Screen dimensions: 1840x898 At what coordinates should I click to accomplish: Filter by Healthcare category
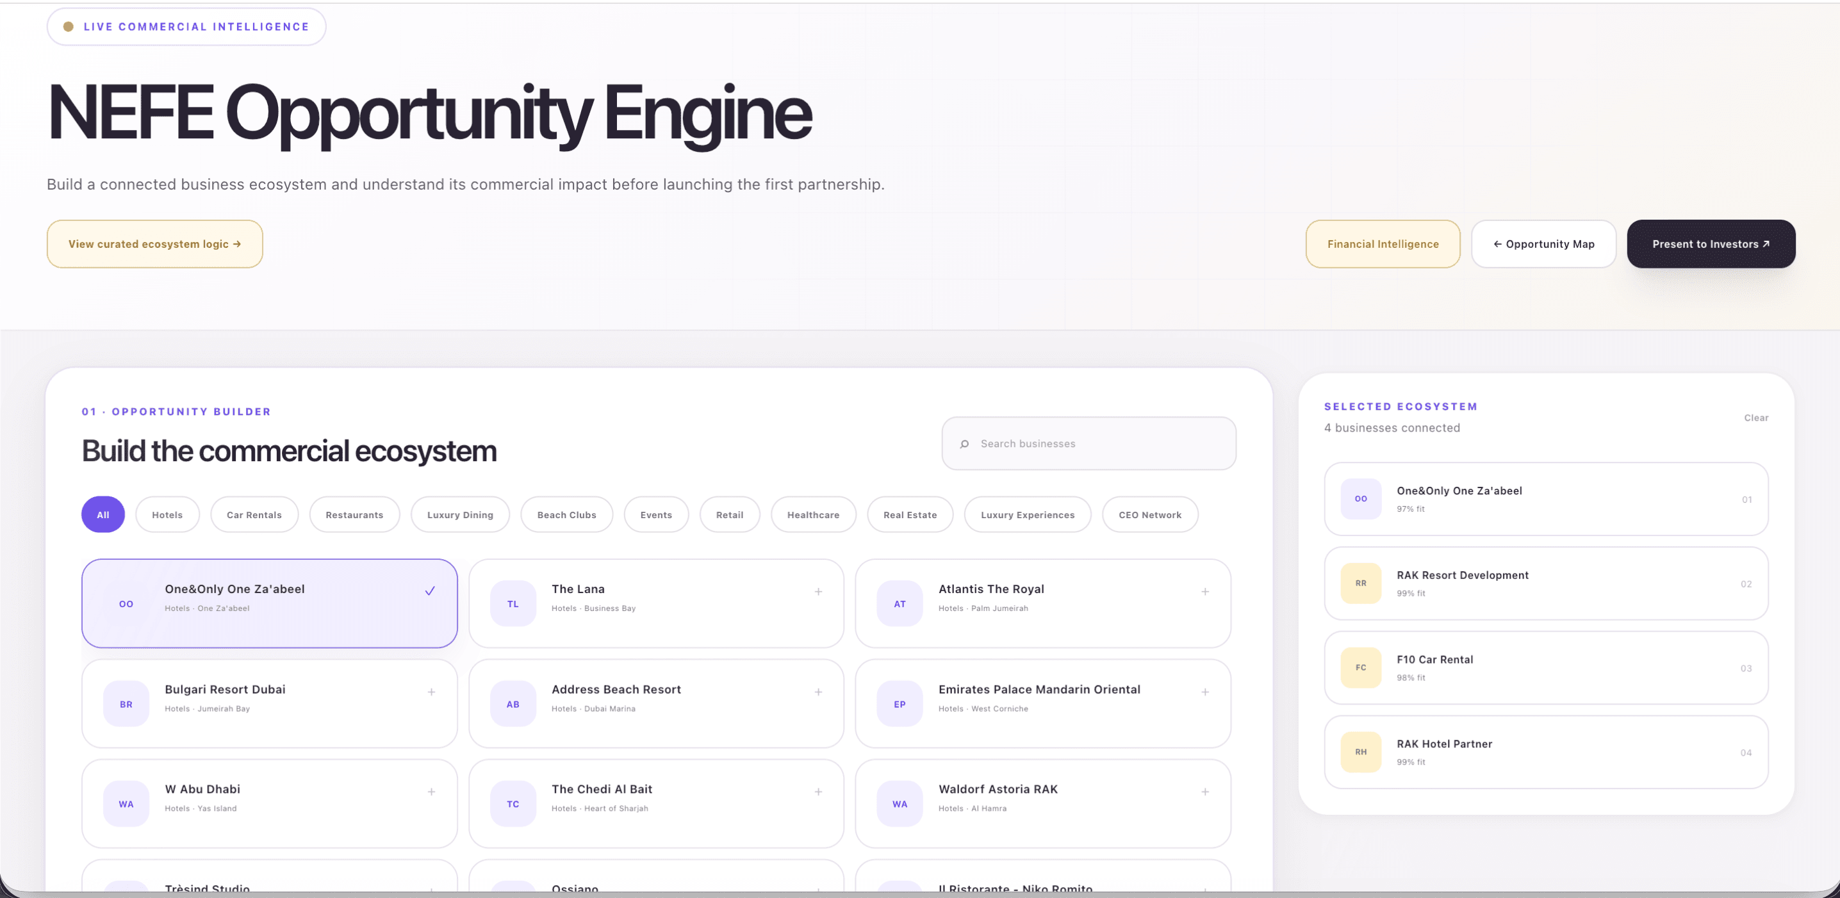pos(813,515)
